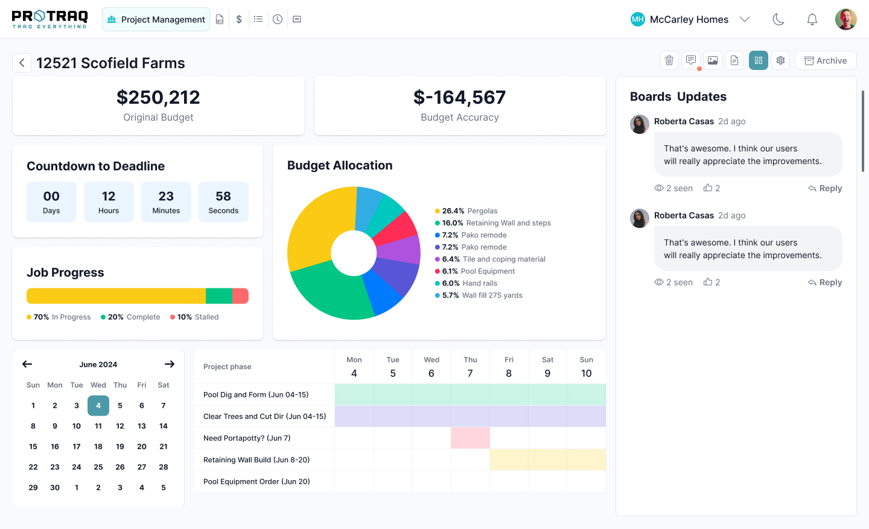Expand the McCarley Homes company dropdown
This screenshot has height=529, width=869.
tap(745, 19)
